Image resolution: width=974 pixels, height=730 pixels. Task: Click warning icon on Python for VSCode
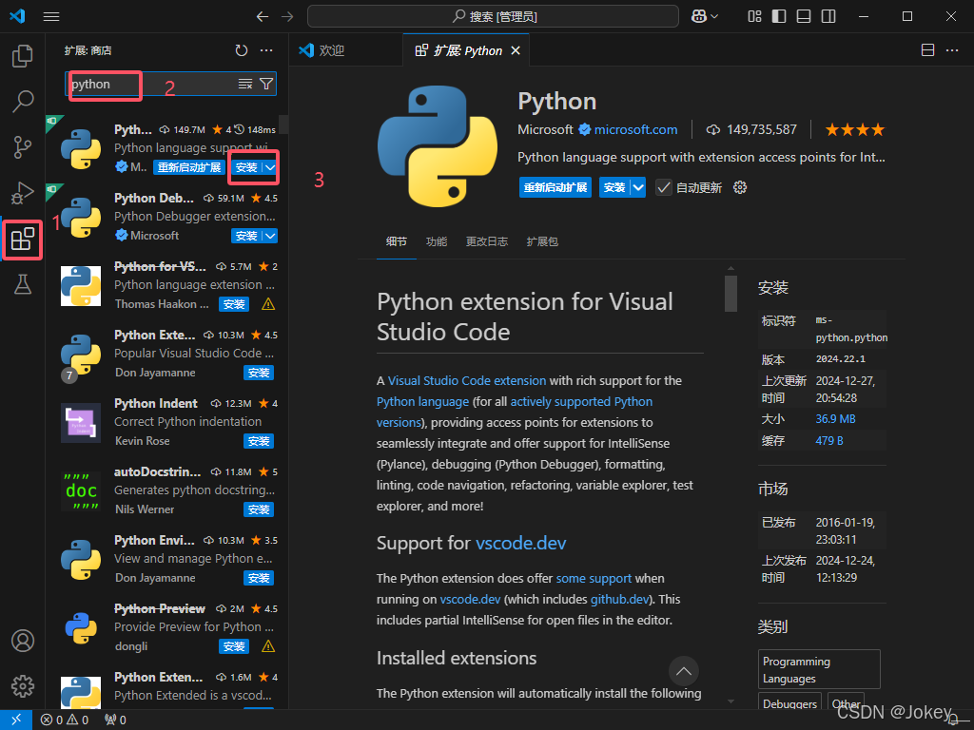(268, 304)
